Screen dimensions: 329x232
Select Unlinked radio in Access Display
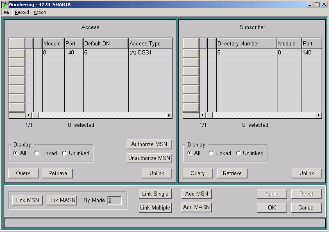click(64, 153)
